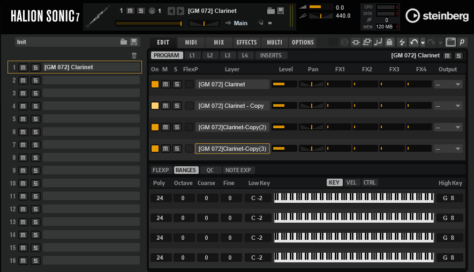Screen dimensions: 474x272
Task: Mute slot 5 in slot rack
Action: point(23,119)
